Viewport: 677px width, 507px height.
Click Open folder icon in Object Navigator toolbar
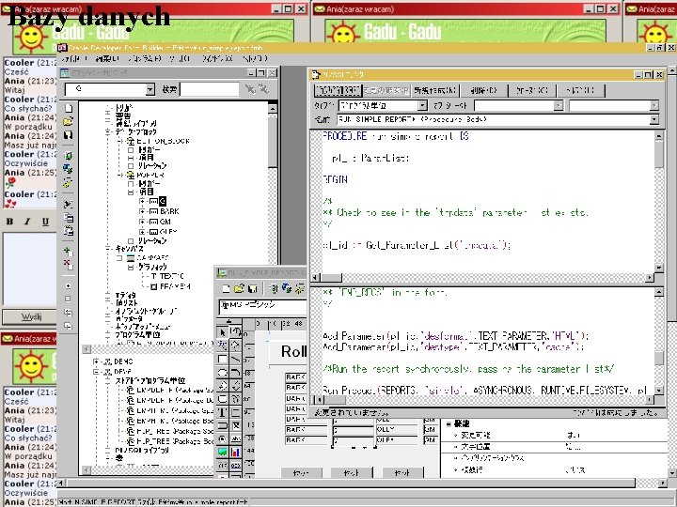coord(69,121)
